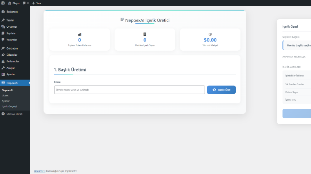Viewport: 311px width, 174px height.
Task: Click the dollar icon above Tahmini Maliyet
Action: [210, 34]
